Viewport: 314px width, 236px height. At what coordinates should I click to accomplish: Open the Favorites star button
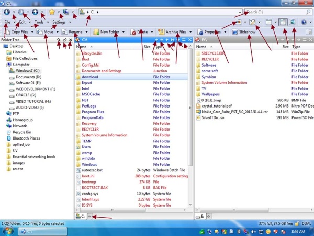click(x=51, y=12)
